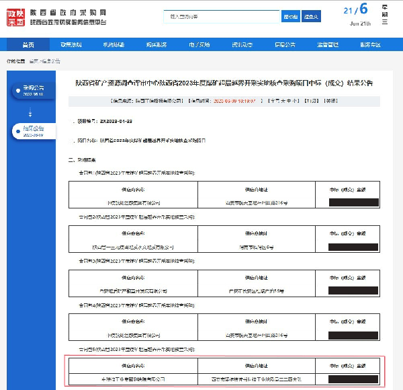
Task: Click the redacted amount in the highlighted row
Action: click(353, 379)
